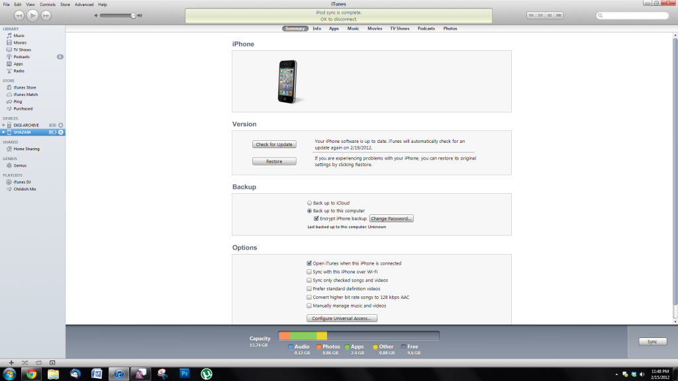Open uTorrent from the taskbar
Viewport: 678px width, 381px height.
(207, 374)
